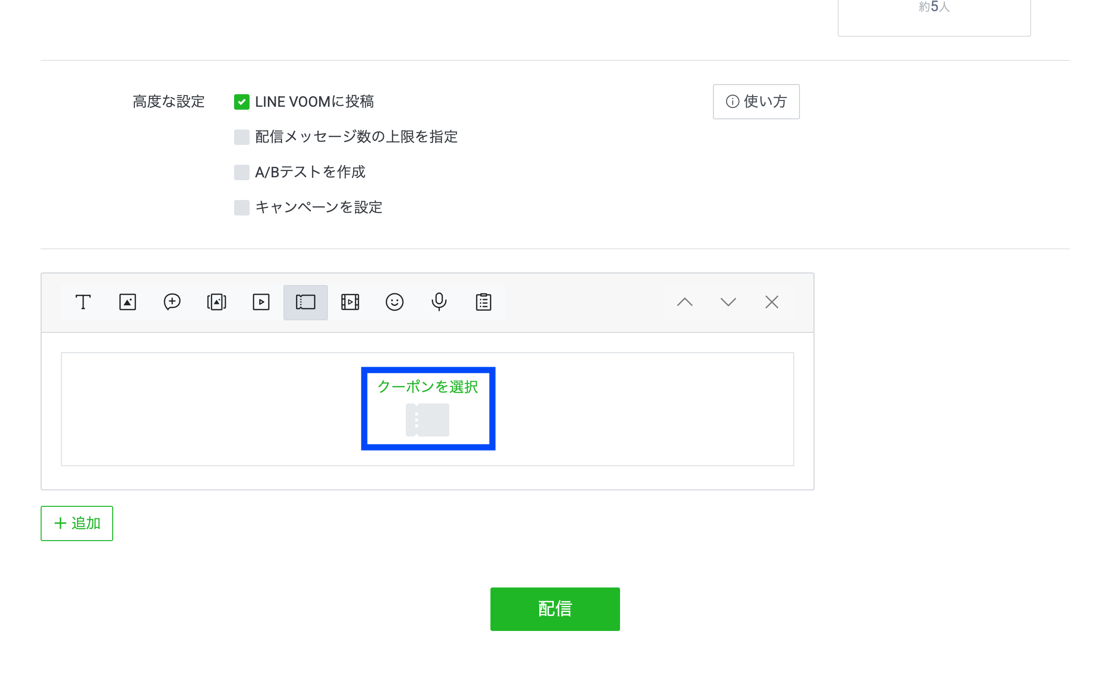Screen dimensions: 1110x687
Task: Enable 配信メッセージ数の上限を指定 checkbox
Action: point(242,137)
